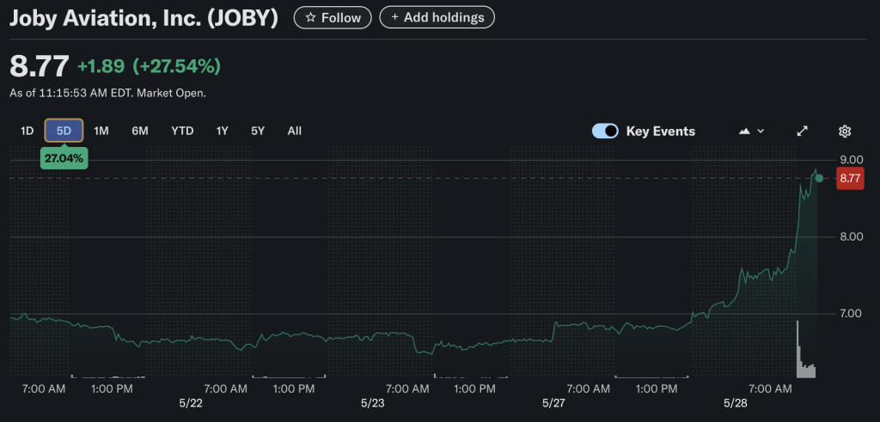Show the YTD chart range
This screenshot has height=422, width=880.
182,131
